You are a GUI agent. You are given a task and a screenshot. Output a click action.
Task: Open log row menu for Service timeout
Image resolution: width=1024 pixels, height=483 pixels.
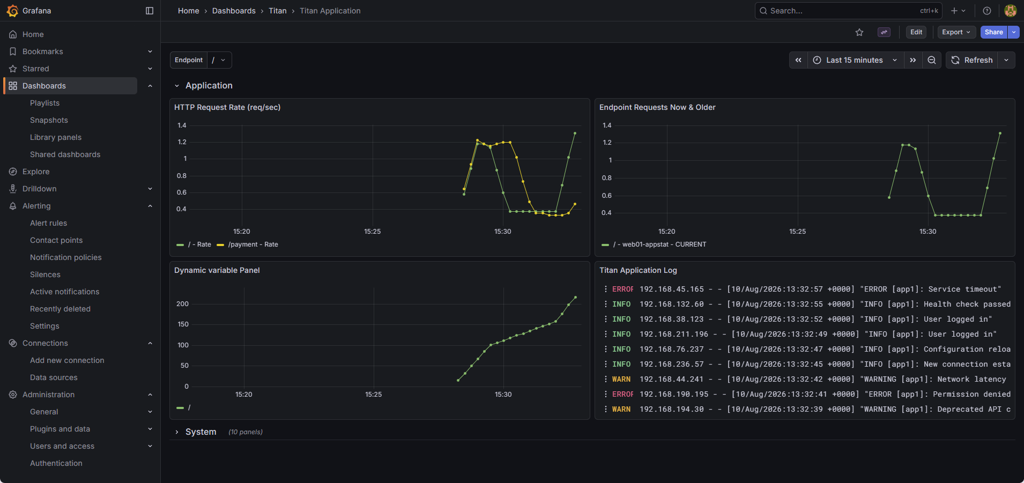pyautogui.click(x=606, y=289)
